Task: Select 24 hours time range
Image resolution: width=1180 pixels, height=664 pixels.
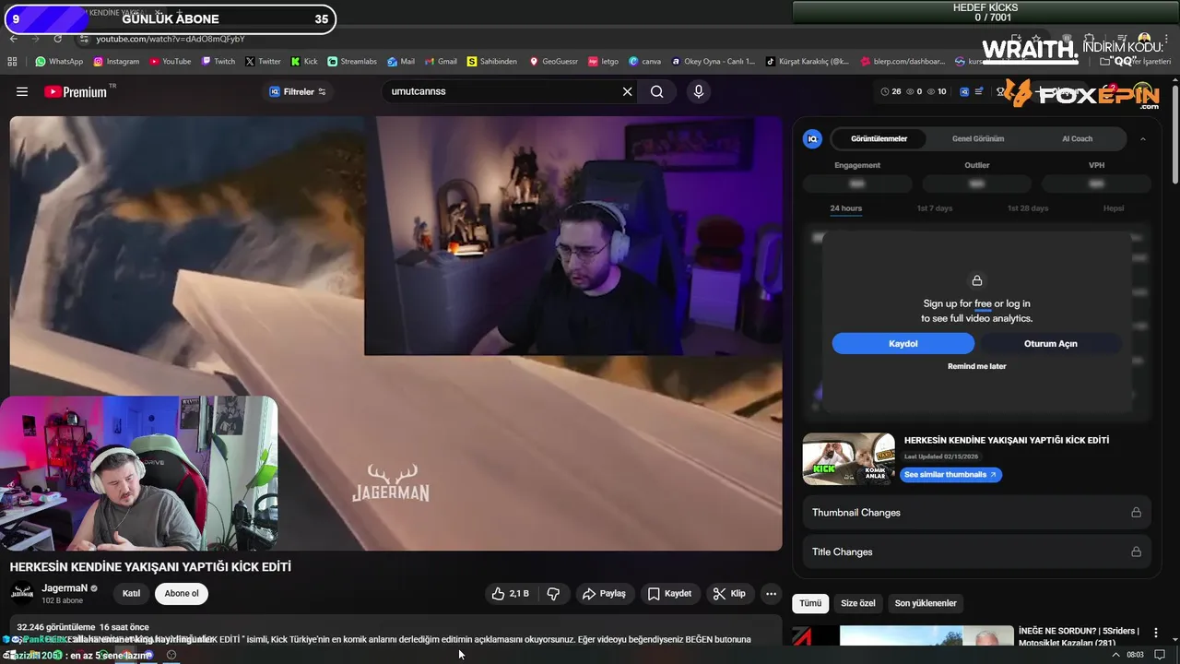Action: 846,208
